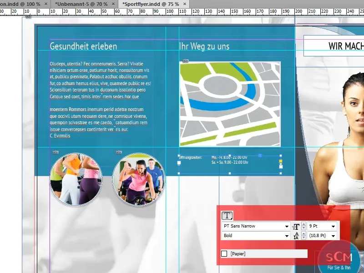Screen dimensions: 364x273
Task: Click the [Papier] swatch label
Action: click(238, 254)
